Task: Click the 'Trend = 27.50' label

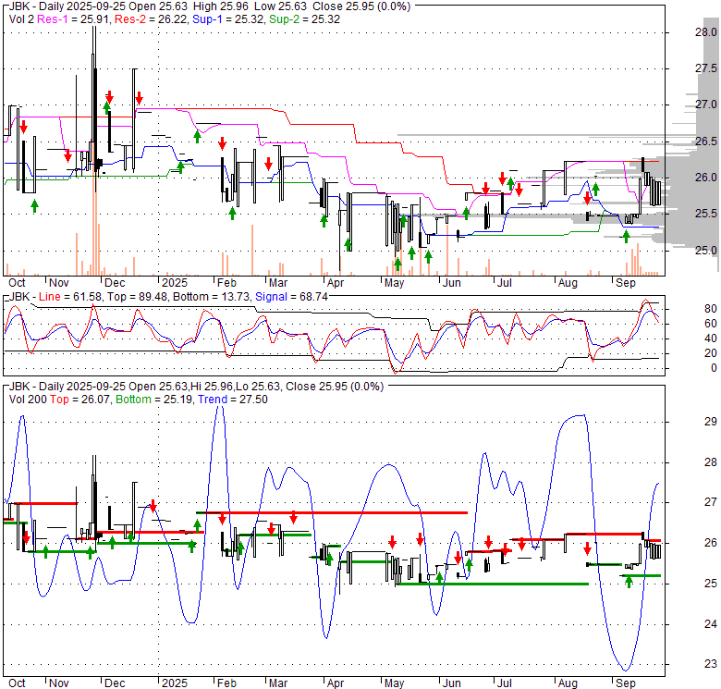Action: pyautogui.click(x=233, y=400)
